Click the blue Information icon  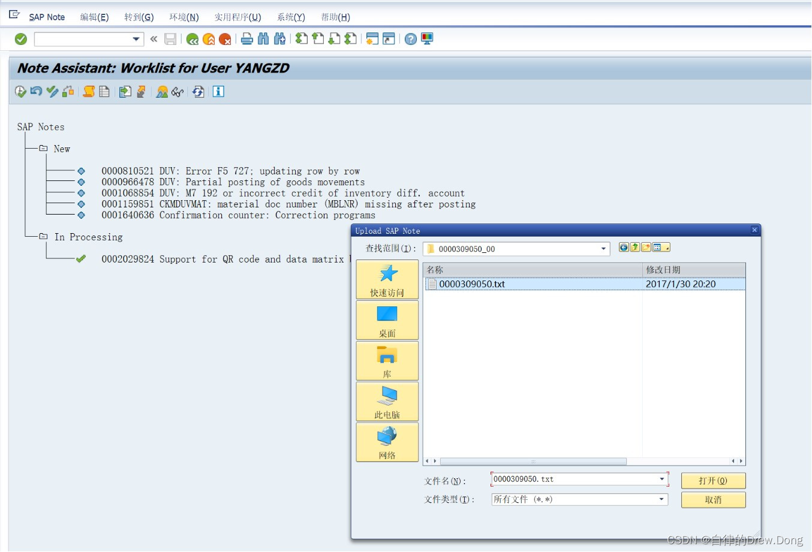[218, 92]
